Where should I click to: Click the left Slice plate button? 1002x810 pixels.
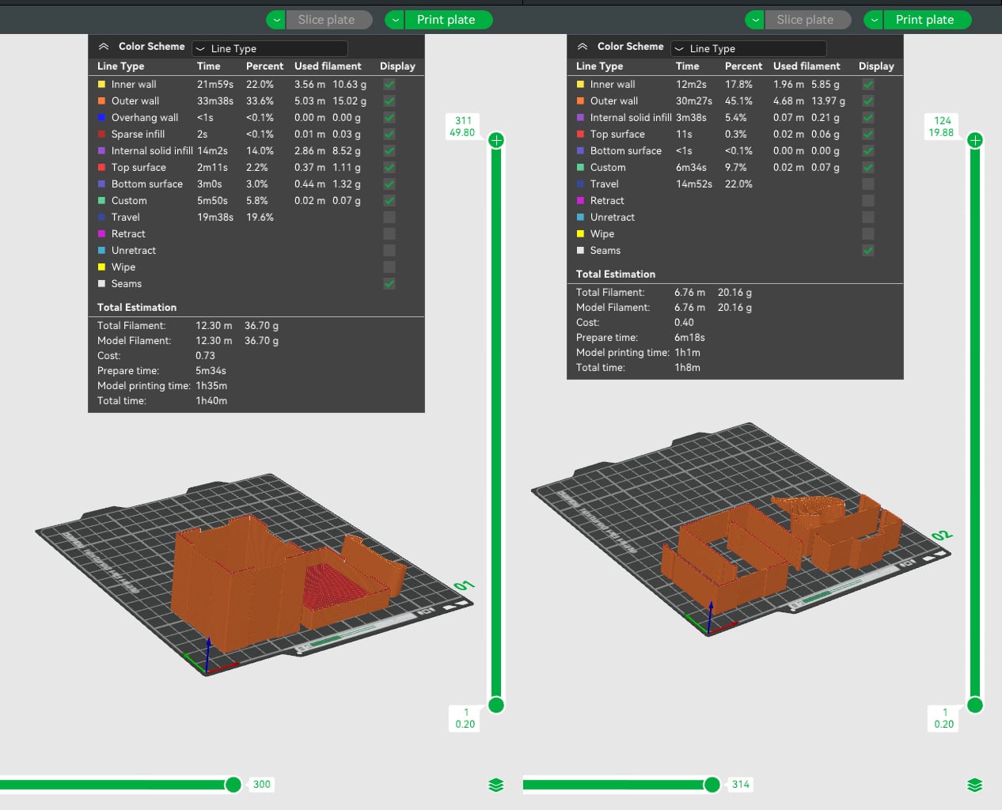pos(331,20)
